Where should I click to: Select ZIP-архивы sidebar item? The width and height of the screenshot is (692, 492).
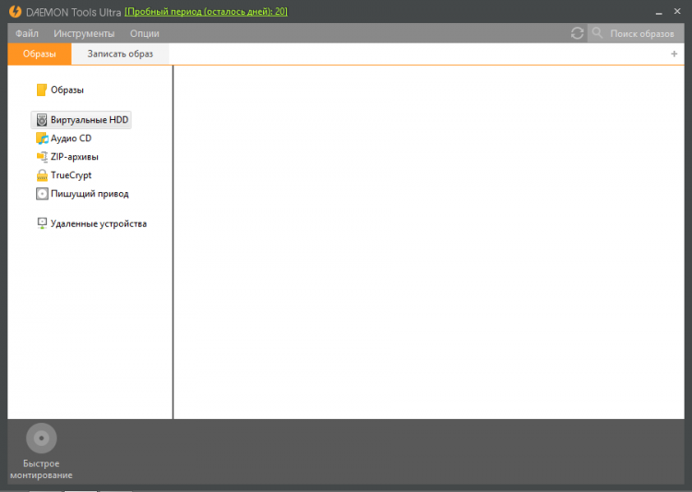(x=67, y=157)
